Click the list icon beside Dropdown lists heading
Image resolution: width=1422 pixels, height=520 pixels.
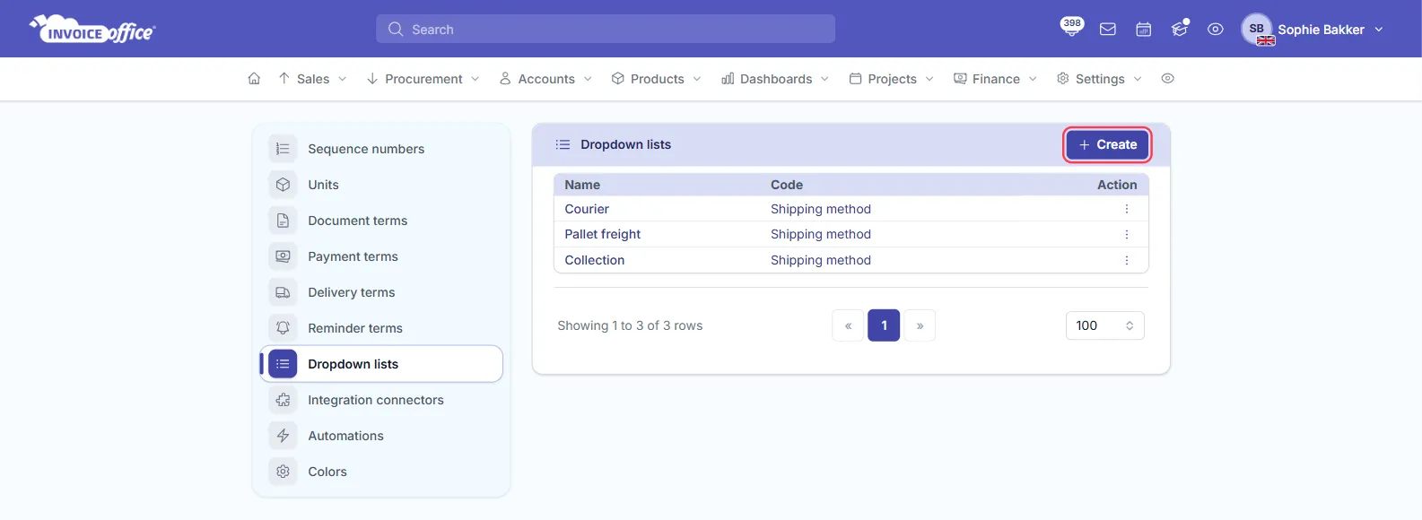(563, 144)
